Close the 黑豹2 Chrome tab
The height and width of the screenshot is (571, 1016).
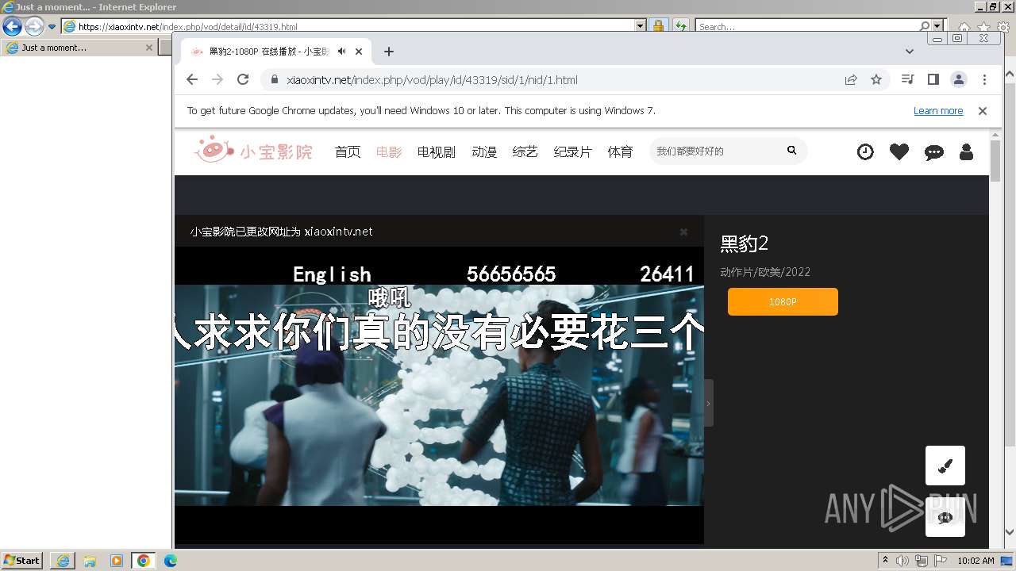pyautogui.click(x=359, y=52)
